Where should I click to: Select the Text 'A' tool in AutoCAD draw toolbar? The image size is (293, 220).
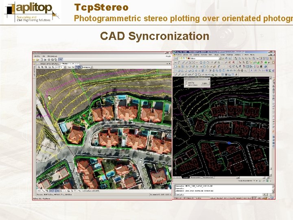[236, 75]
